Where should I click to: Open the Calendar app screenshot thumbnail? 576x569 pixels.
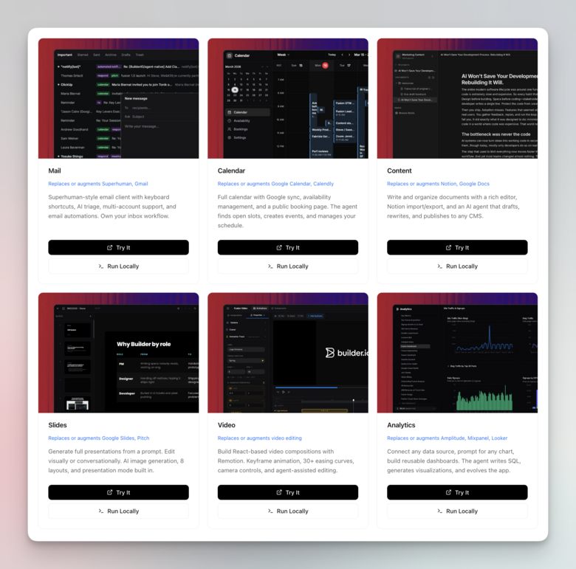pos(288,98)
